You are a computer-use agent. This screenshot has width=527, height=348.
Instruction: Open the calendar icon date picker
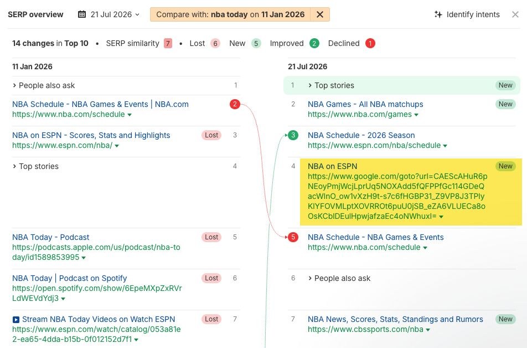(82, 14)
